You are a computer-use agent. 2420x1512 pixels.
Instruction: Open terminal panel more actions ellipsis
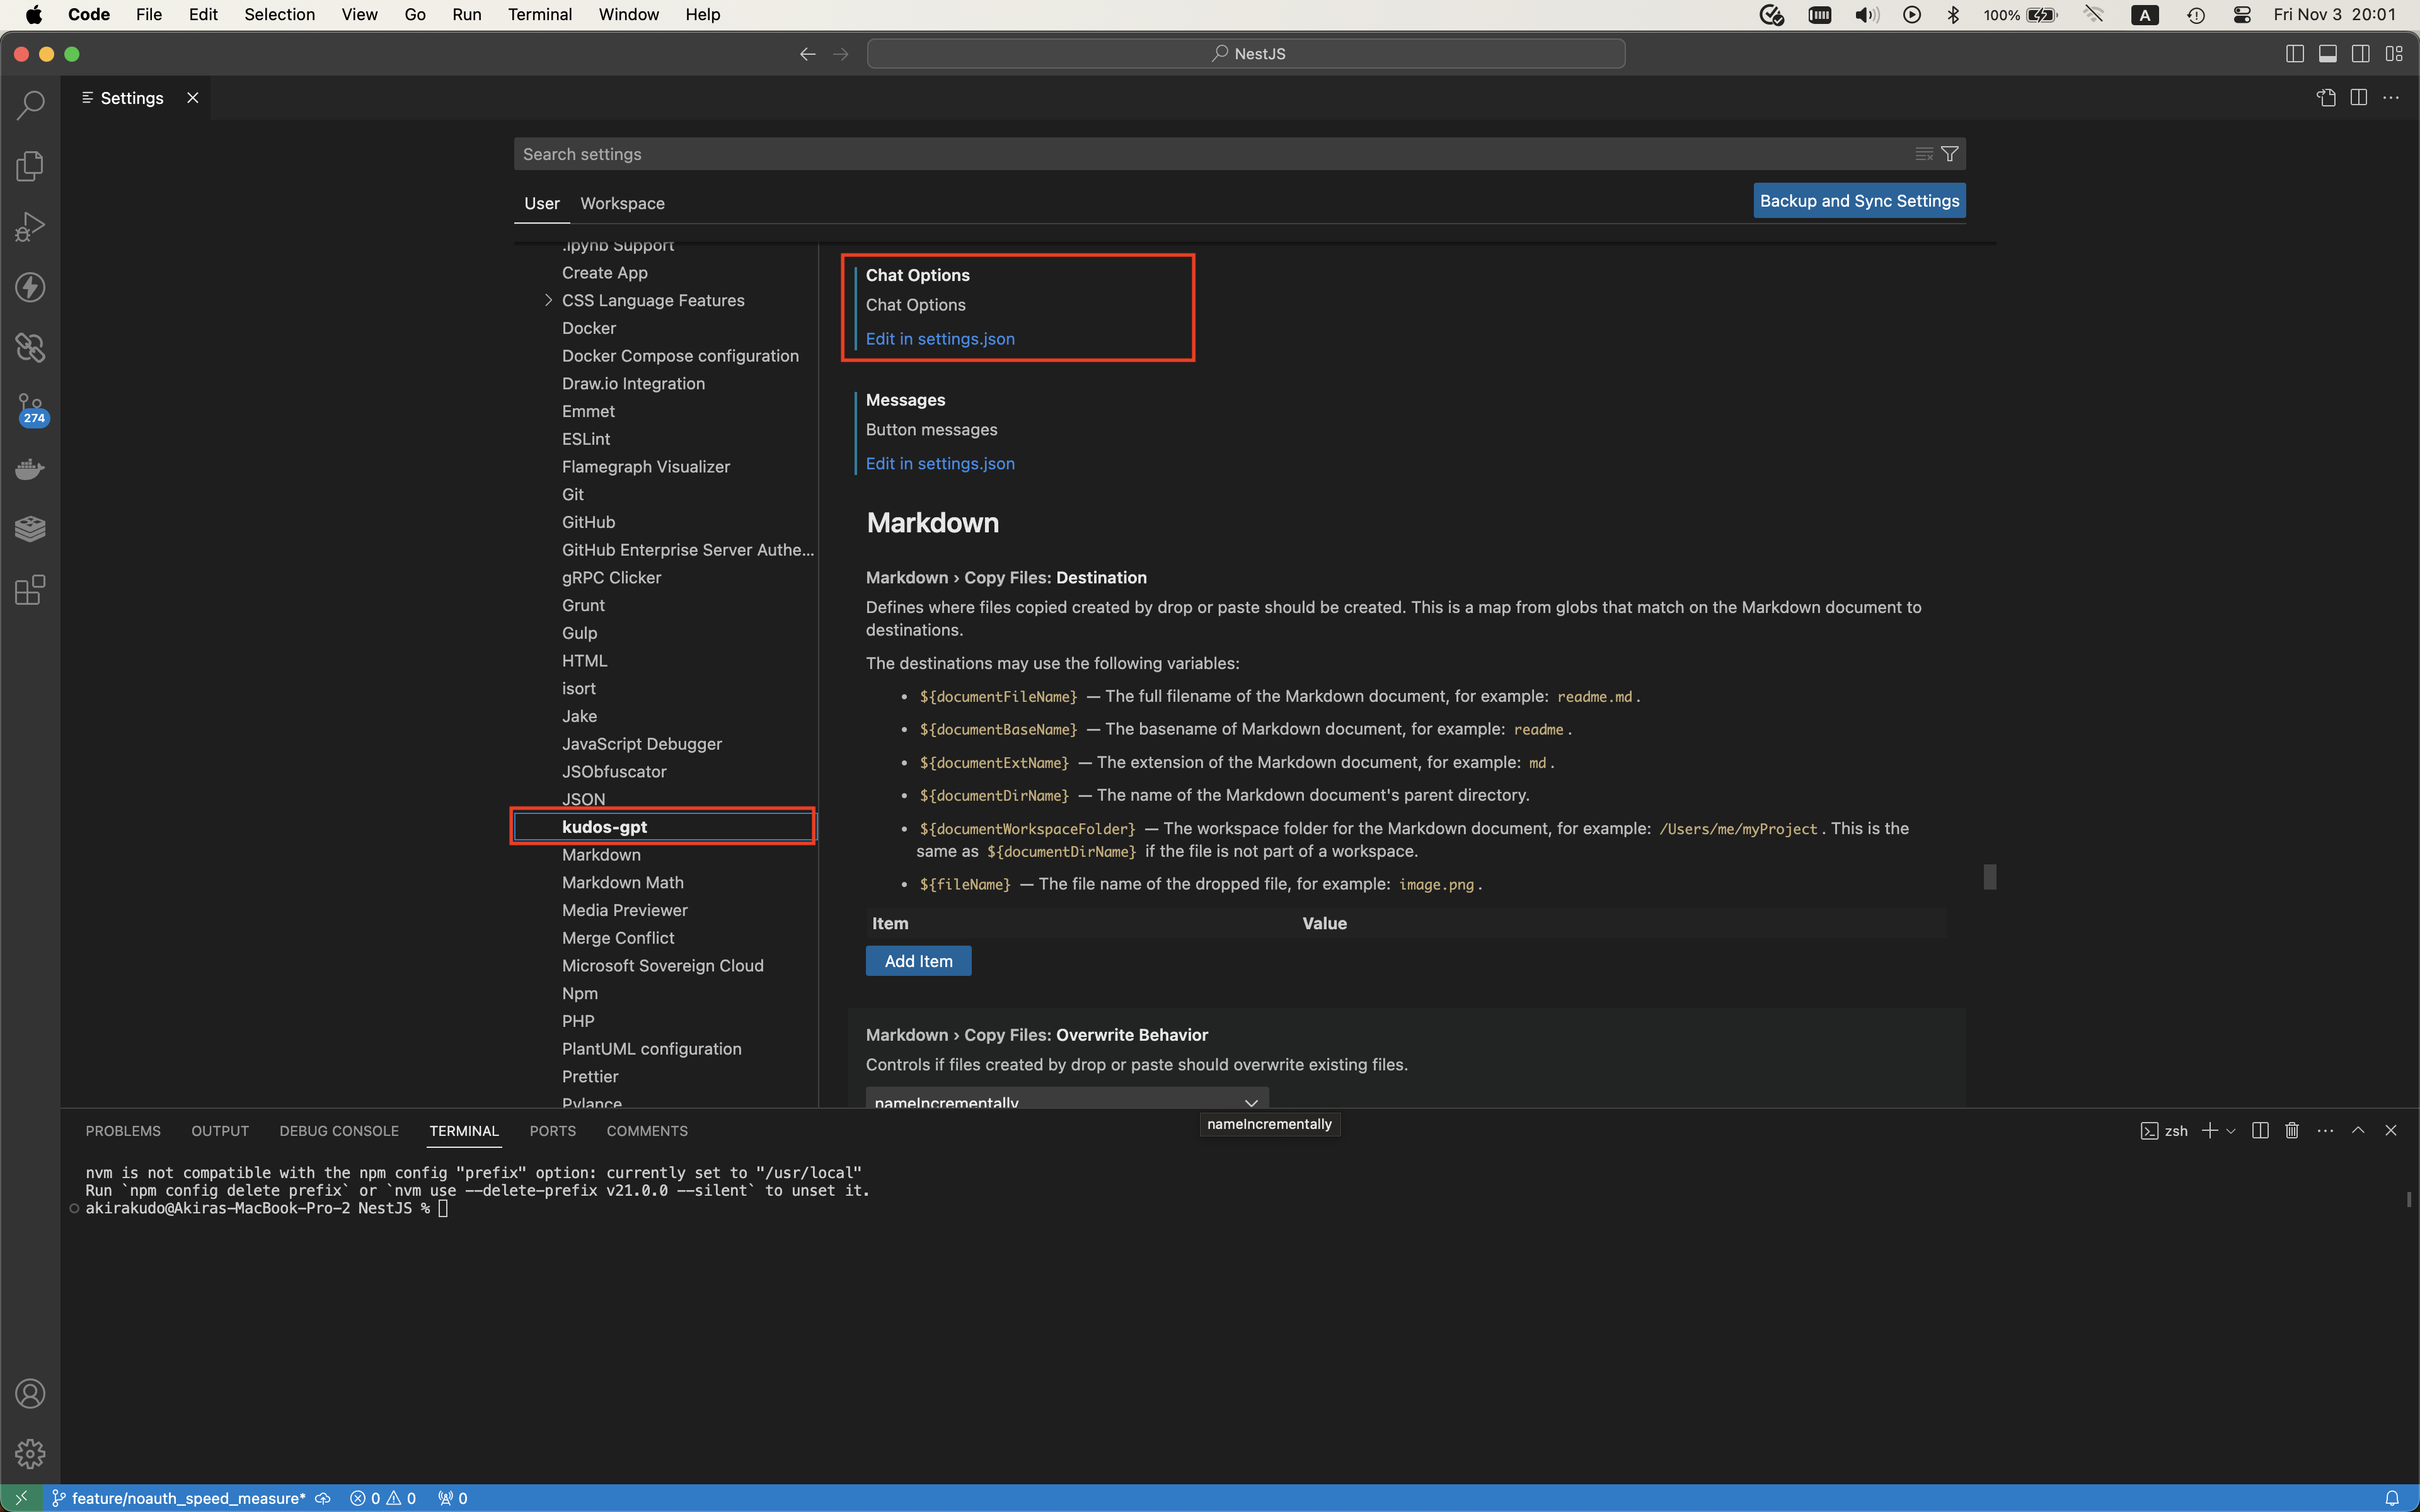pyautogui.click(x=2325, y=1131)
